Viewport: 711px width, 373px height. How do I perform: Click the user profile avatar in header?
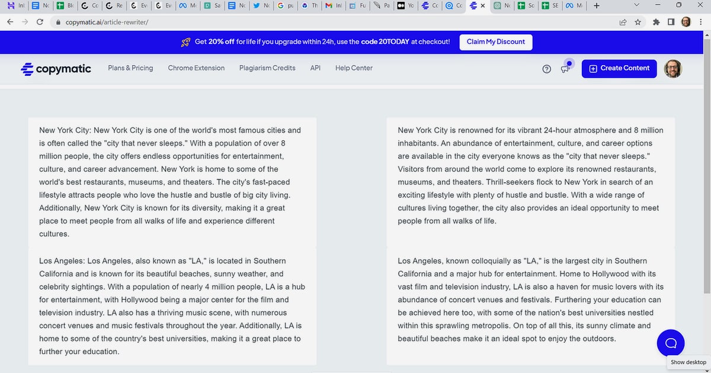click(x=672, y=69)
